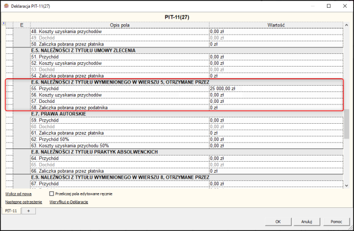The width and height of the screenshot is (354, 231).
Task: Click the Wylicz od nowa link
Action: 19,194
